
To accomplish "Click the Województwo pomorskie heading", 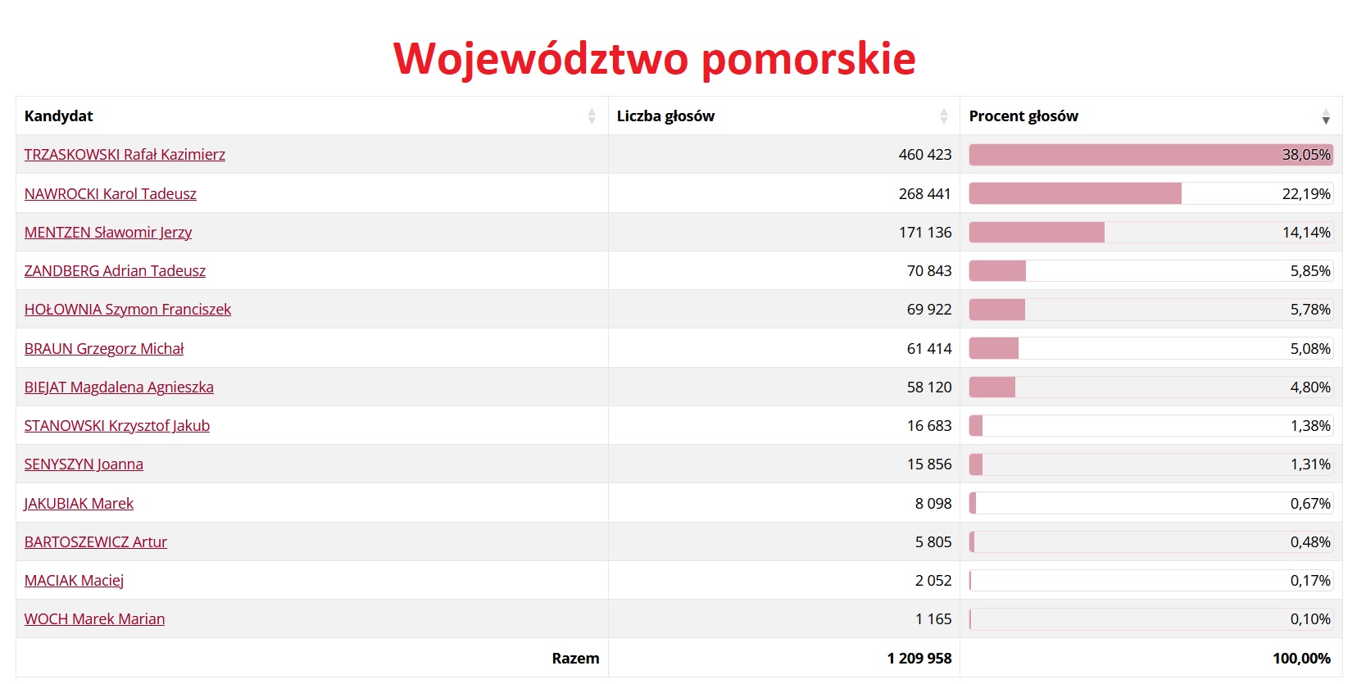I will (x=654, y=59).
